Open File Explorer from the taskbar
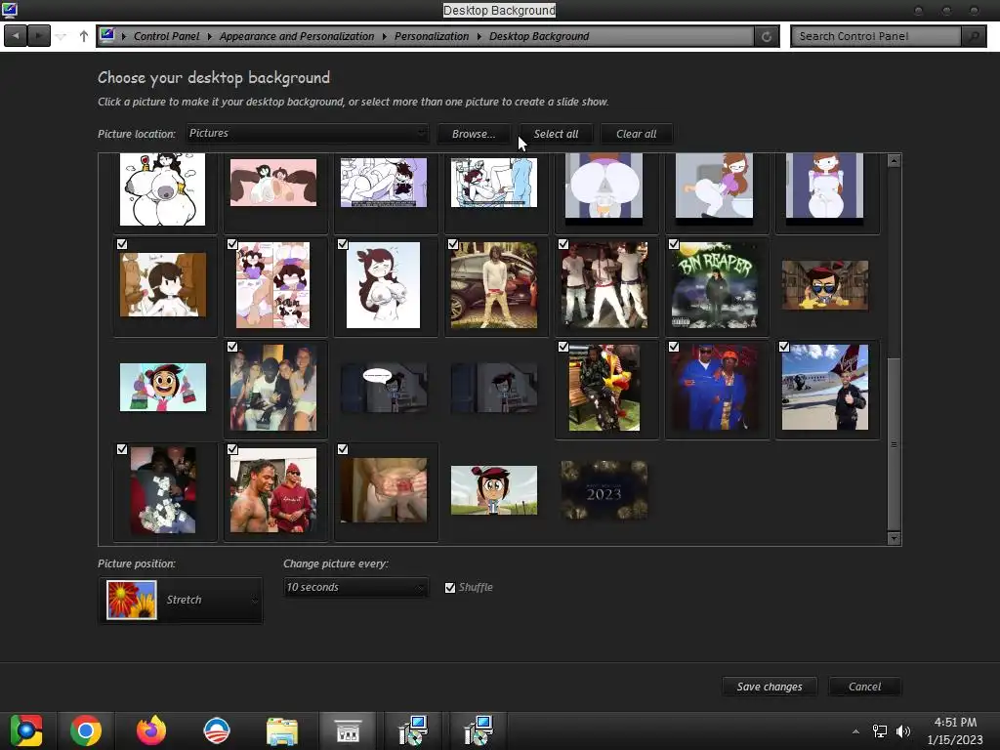This screenshot has width=1000, height=750. (x=281, y=730)
